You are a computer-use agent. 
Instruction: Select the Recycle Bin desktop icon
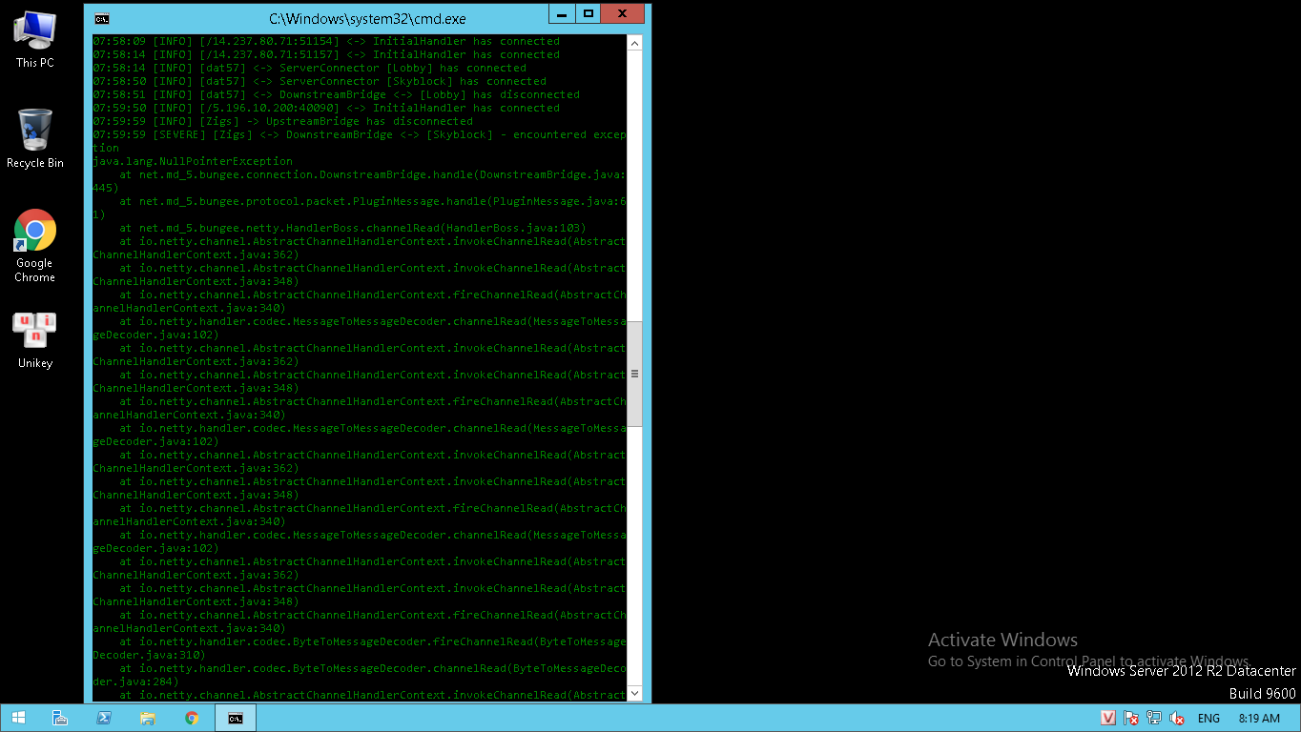click(34, 139)
